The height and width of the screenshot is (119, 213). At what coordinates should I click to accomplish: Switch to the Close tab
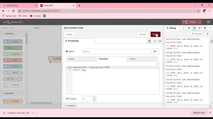pos(142,59)
